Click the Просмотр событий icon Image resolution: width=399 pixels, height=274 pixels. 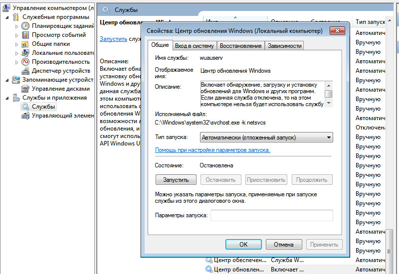pyautogui.click(x=25, y=35)
